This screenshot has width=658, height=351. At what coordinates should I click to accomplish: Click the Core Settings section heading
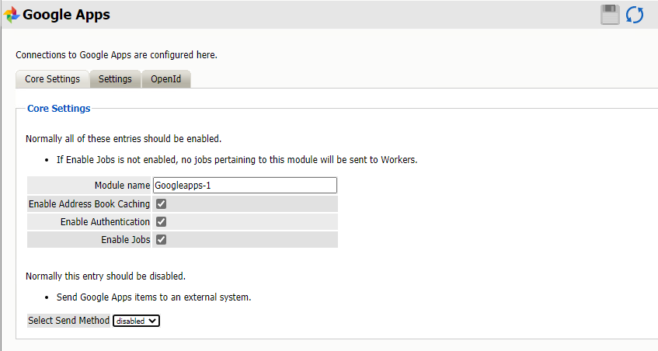click(59, 109)
